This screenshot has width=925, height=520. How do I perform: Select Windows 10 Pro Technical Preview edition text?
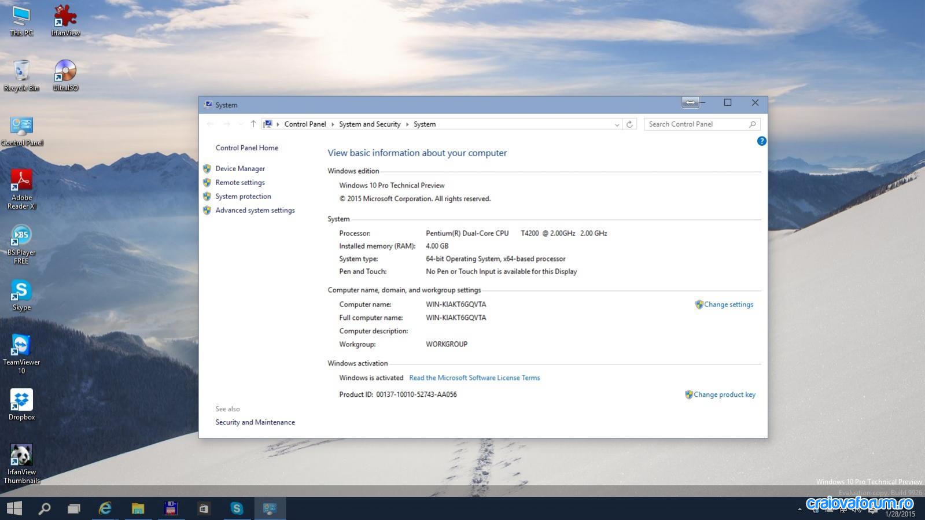(x=392, y=185)
